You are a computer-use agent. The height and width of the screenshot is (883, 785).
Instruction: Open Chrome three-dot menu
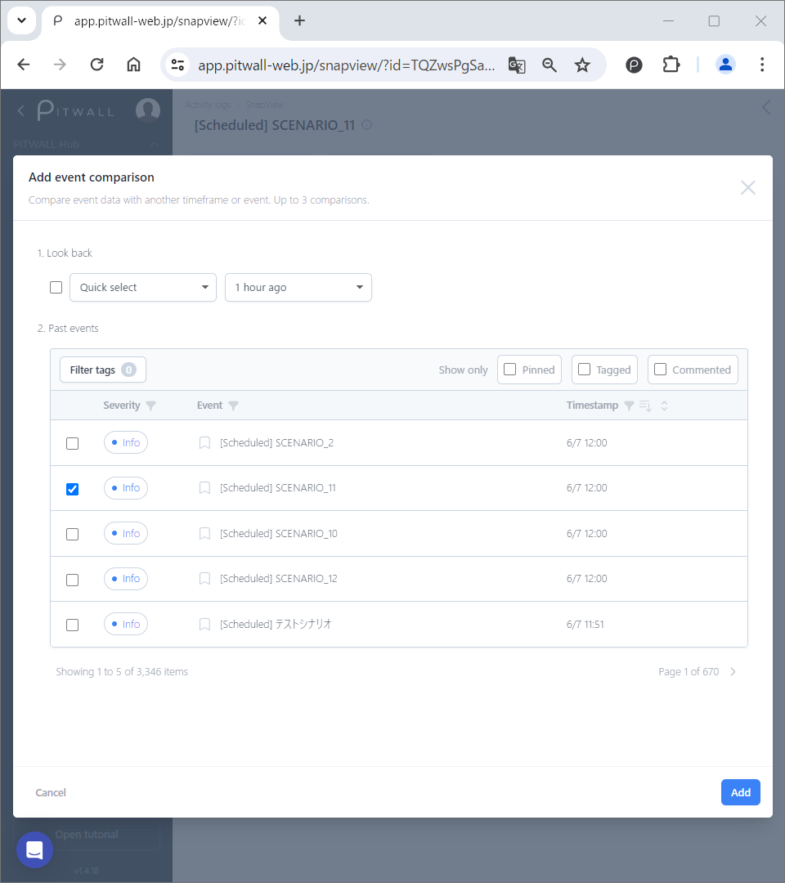tap(762, 65)
